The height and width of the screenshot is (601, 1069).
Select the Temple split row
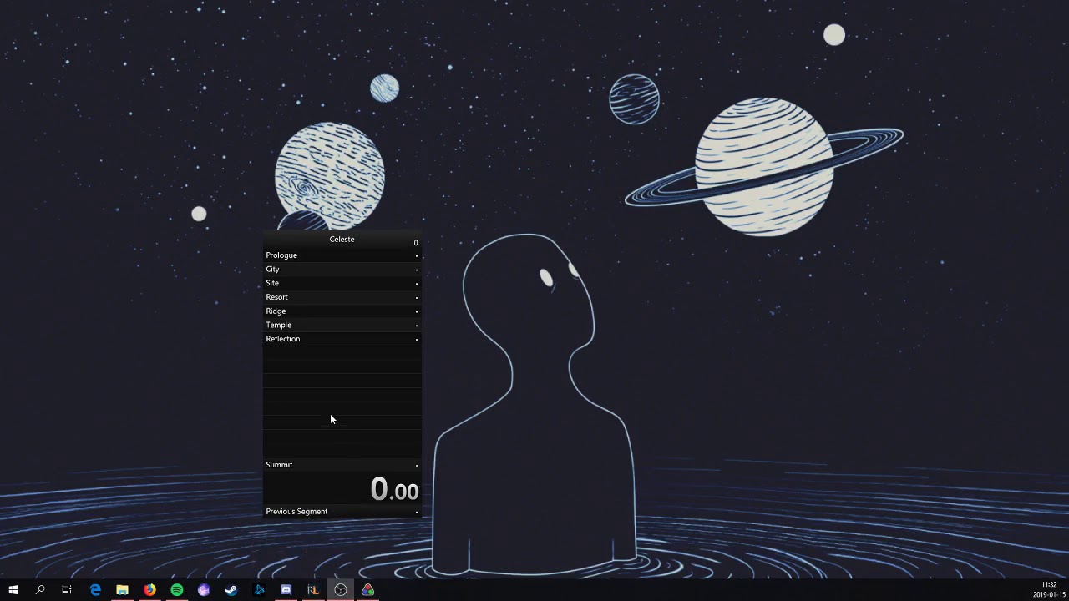click(342, 325)
